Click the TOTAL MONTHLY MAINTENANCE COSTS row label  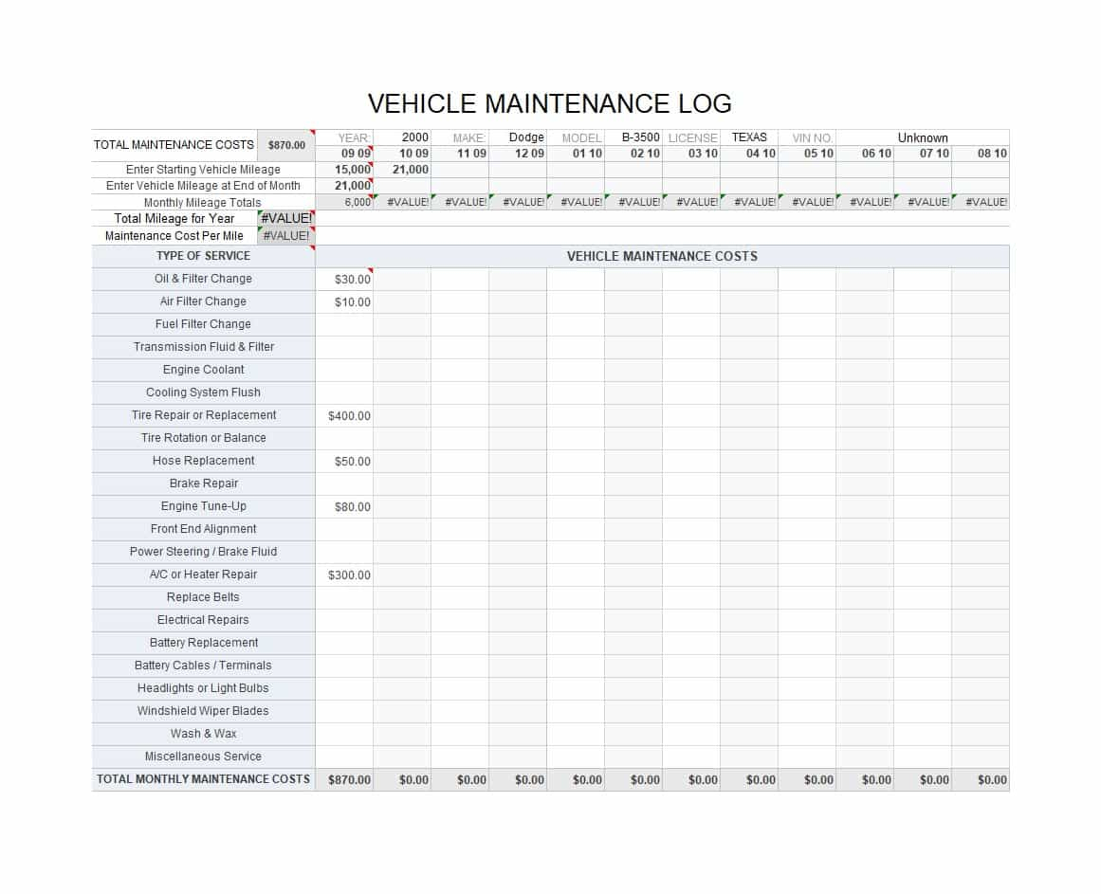click(x=202, y=779)
